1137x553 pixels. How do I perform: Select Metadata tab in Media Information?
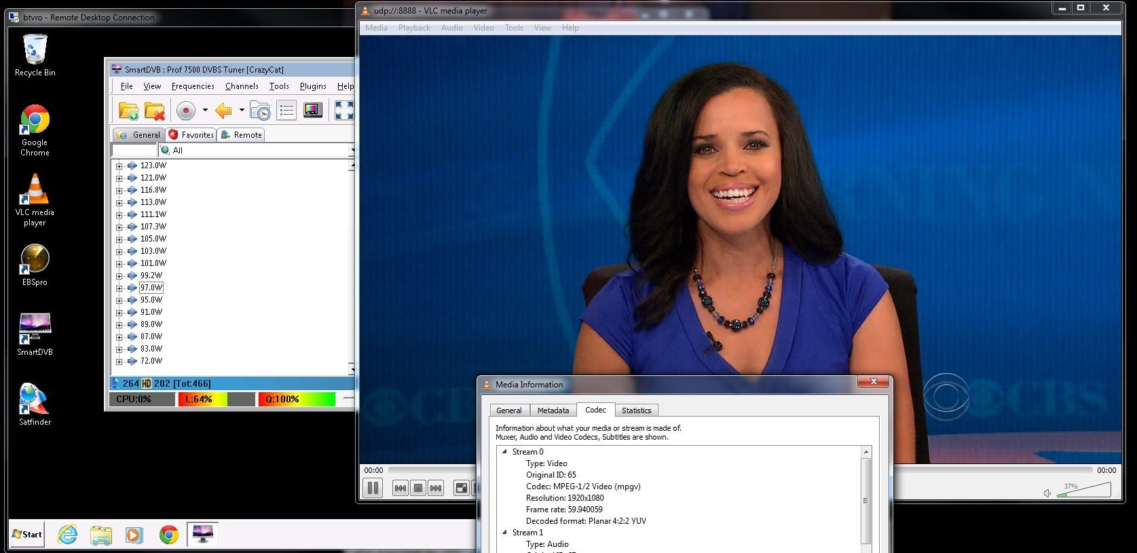[x=553, y=411]
